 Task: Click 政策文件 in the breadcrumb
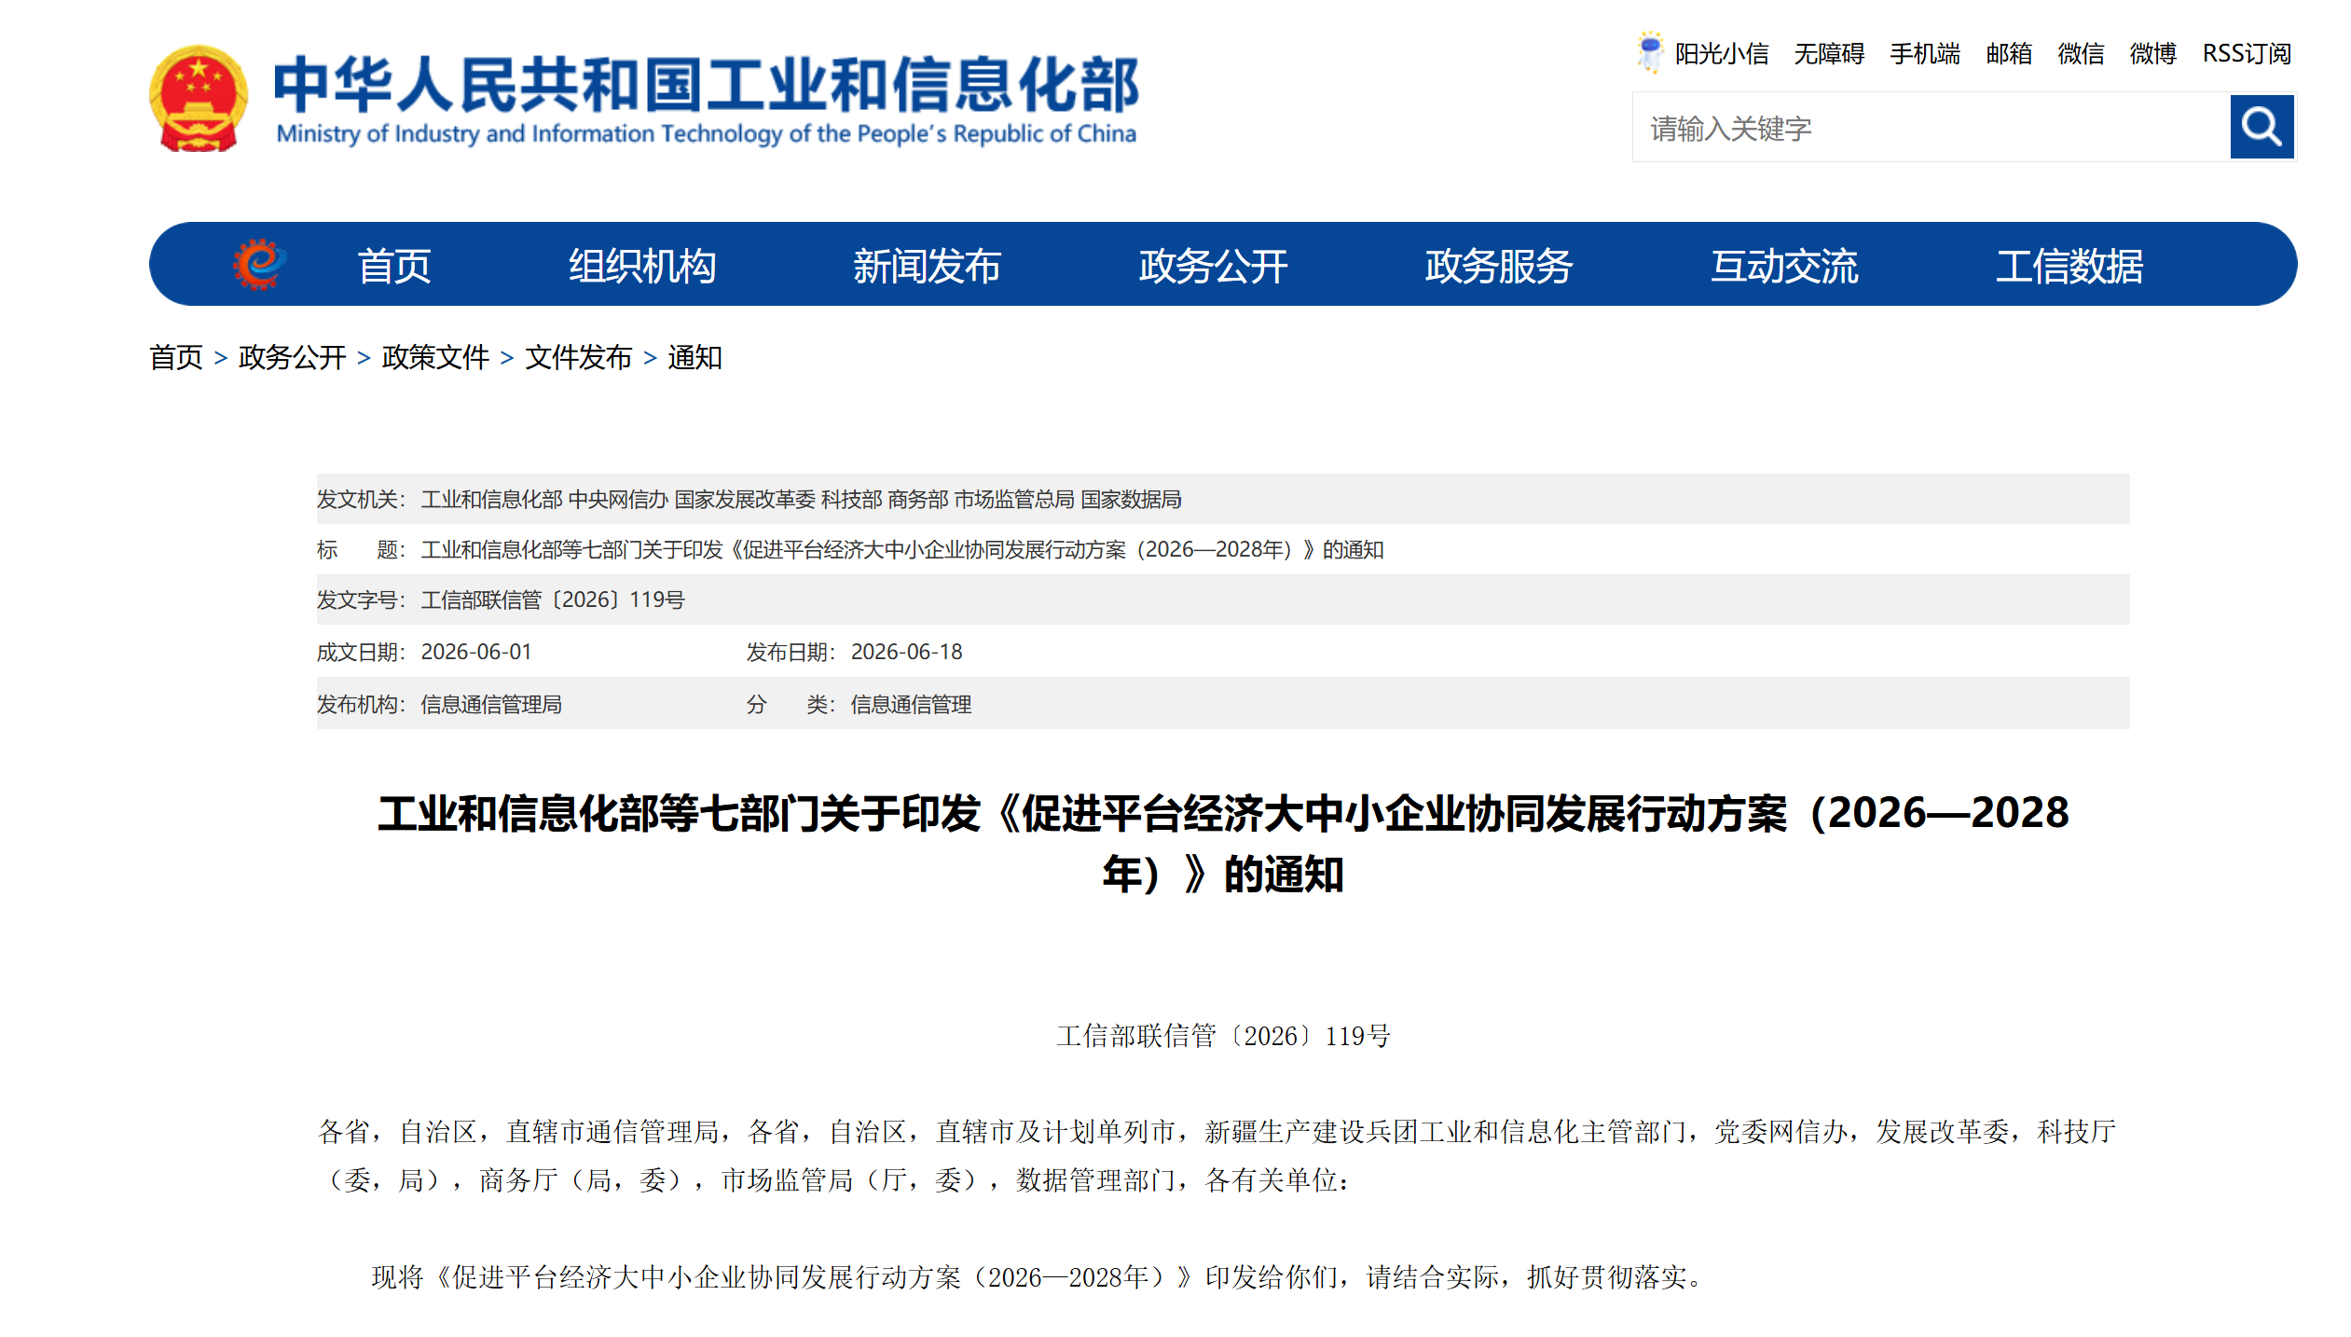pos(435,357)
